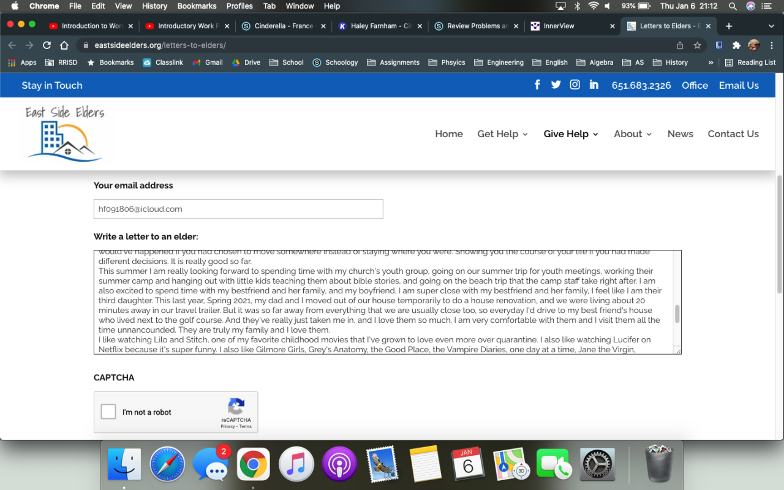Open the Bookmarks menu in the menu bar

pos(197,6)
